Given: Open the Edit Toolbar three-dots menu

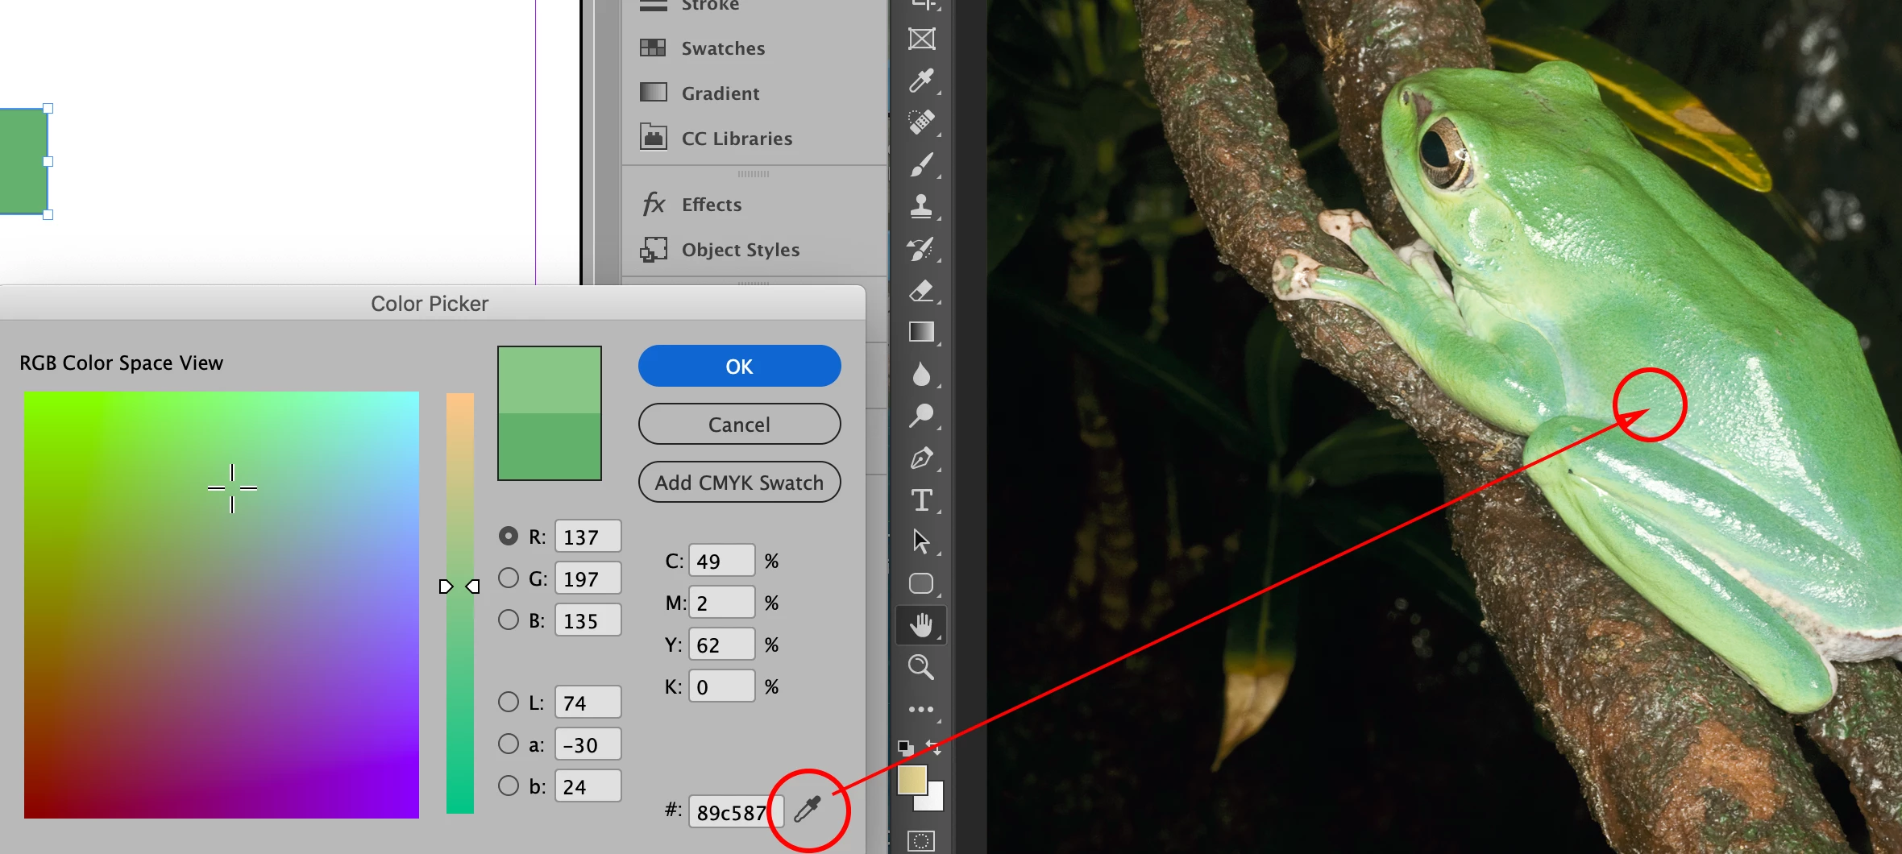Looking at the screenshot, I should click(x=921, y=710).
